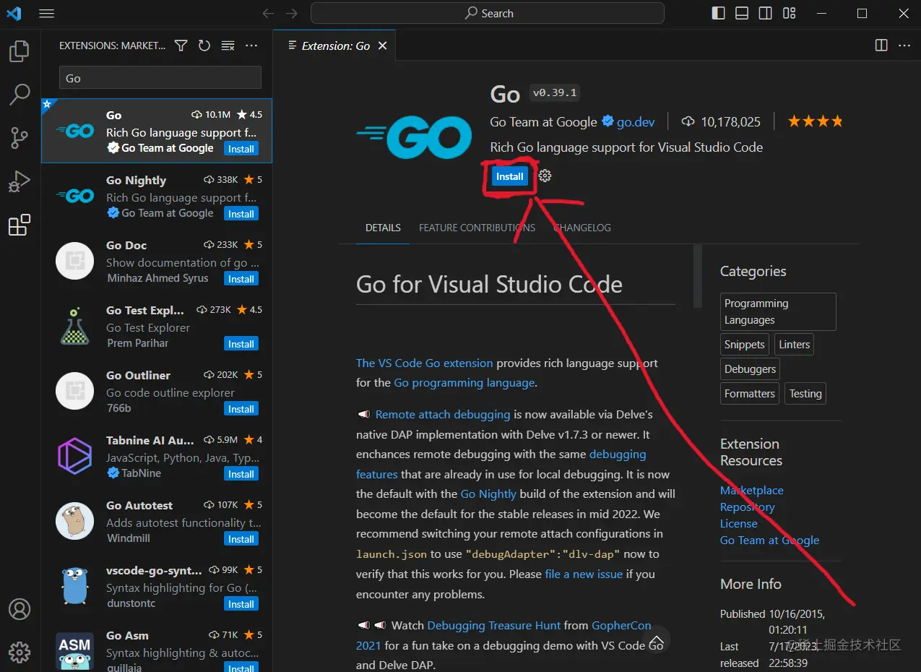Follow the Go programming language link
This screenshot has height=672, width=921.
(464, 382)
